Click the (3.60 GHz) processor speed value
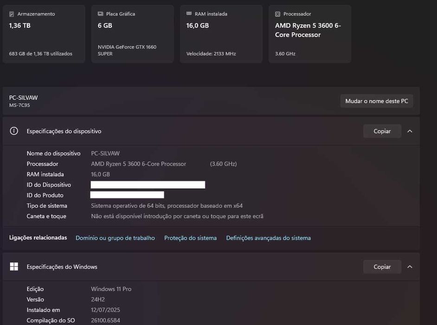Image resolution: width=437 pixels, height=325 pixels. click(223, 164)
